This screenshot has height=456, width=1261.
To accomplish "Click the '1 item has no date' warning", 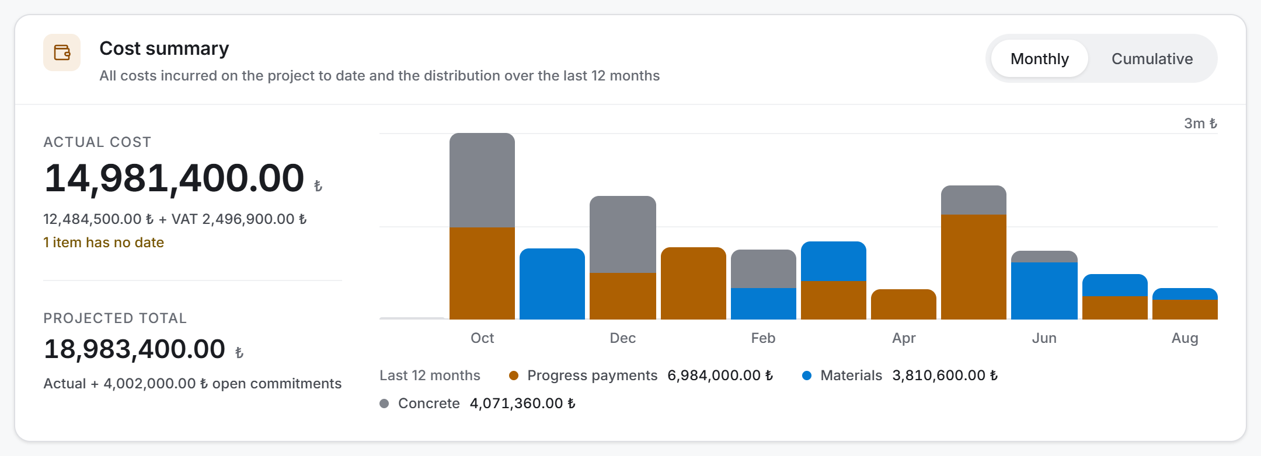I will coord(103,243).
